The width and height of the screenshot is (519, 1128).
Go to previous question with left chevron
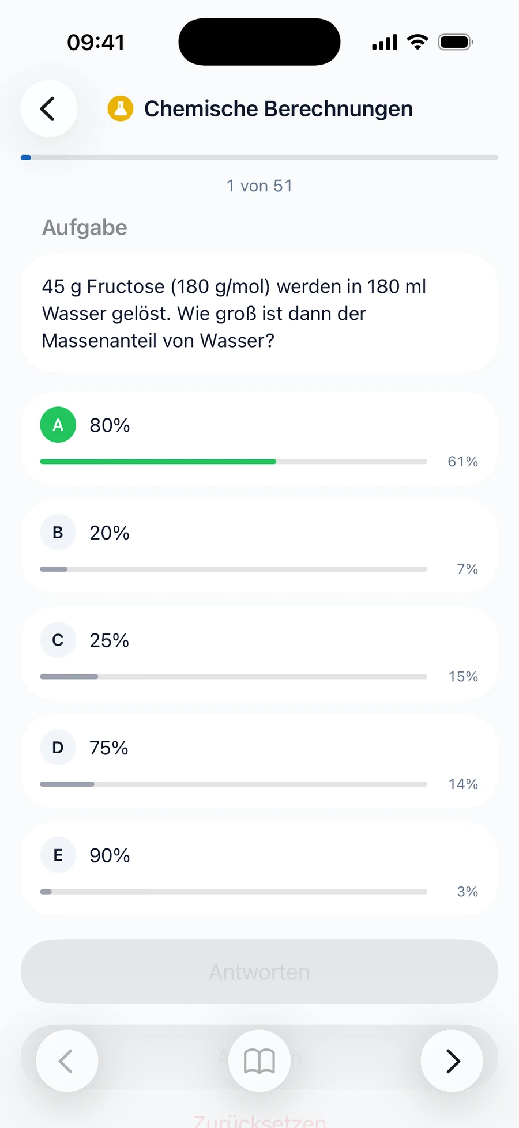pyautogui.click(x=67, y=1061)
